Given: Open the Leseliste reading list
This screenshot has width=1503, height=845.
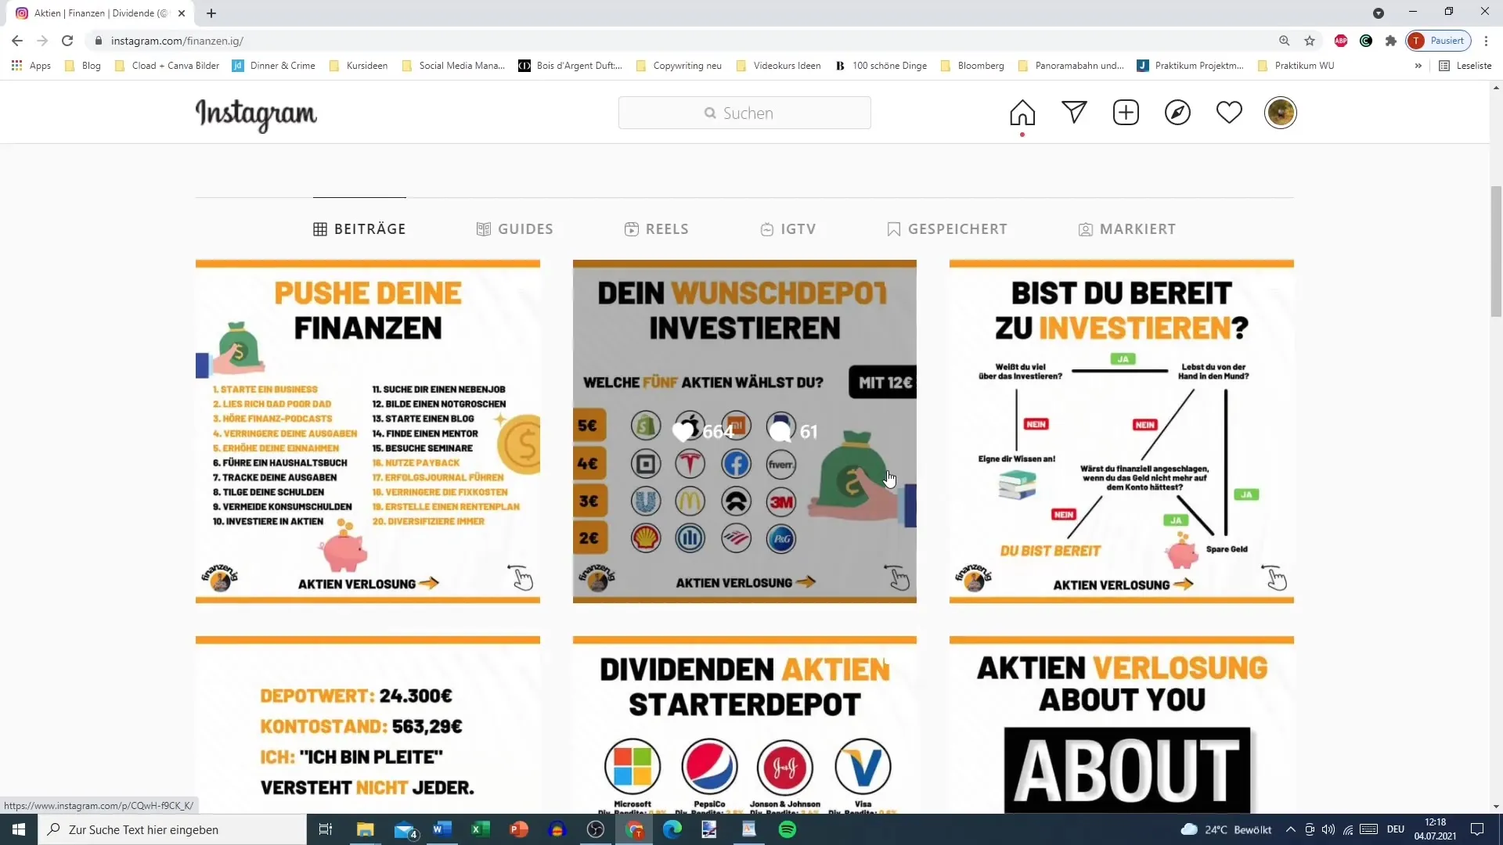Looking at the screenshot, I should point(1465,66).
